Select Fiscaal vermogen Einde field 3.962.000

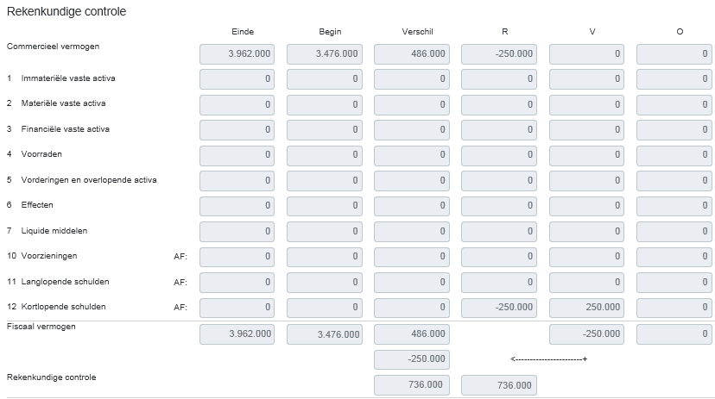tap(237, 334)
